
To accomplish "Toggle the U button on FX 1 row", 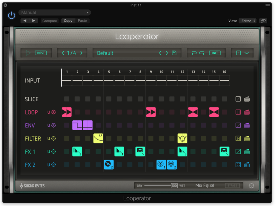I will (48, 152).
